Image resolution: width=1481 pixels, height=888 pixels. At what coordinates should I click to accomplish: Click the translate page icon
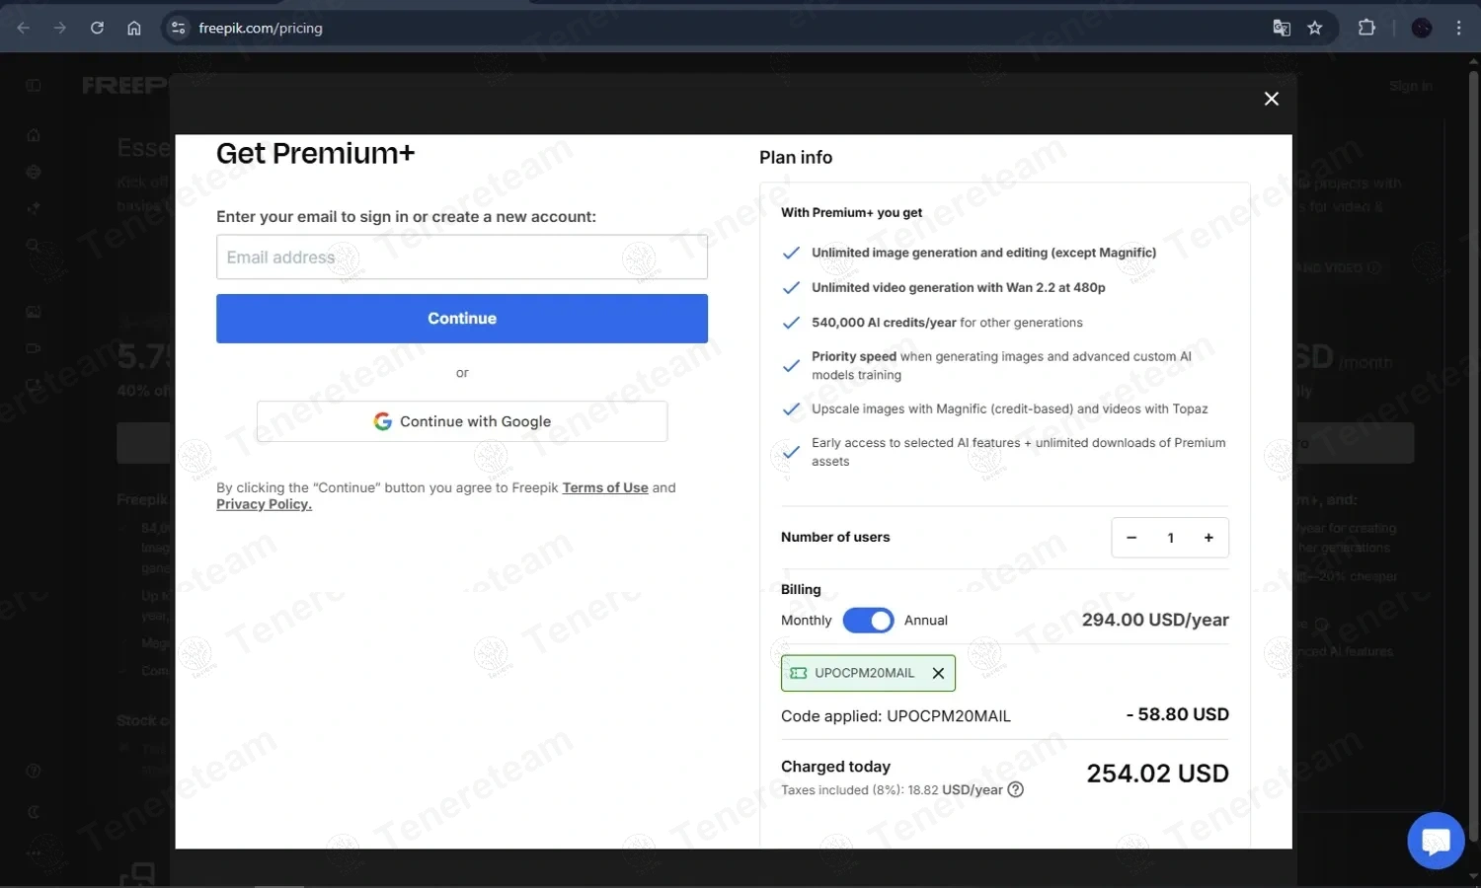coord(1282,28)
